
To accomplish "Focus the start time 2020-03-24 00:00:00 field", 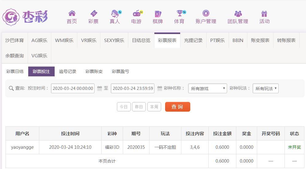I will click(x=73, y=88).
